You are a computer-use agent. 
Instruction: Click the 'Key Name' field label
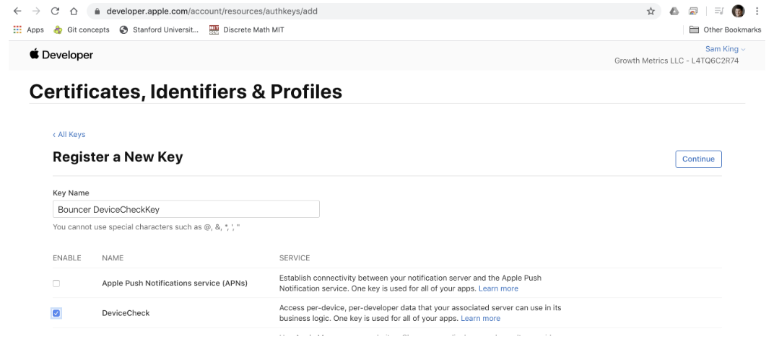(71, 193)
